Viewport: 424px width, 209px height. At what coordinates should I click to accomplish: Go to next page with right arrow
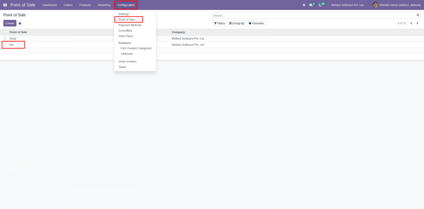tap(418, 23)
